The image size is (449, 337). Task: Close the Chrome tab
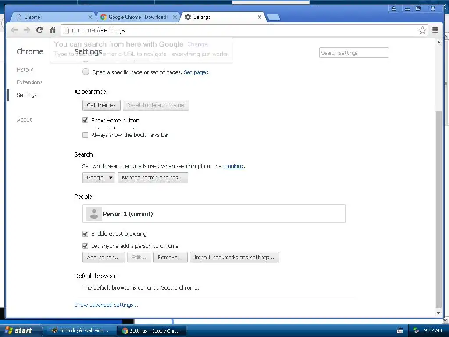90,17
